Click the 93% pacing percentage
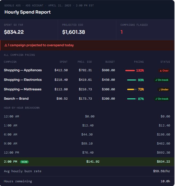The width and height of the screenshot is (175, 186). pos(141,80)
